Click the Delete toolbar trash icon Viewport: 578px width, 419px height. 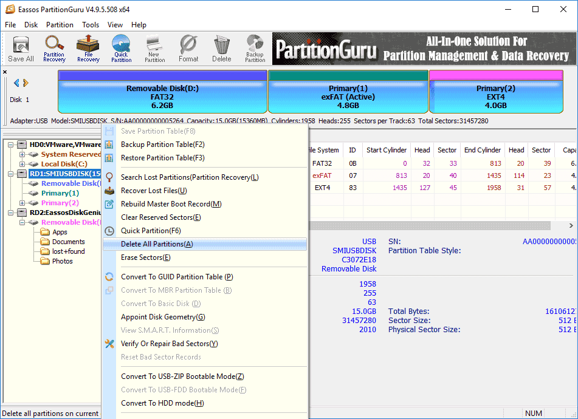[222, 49]
